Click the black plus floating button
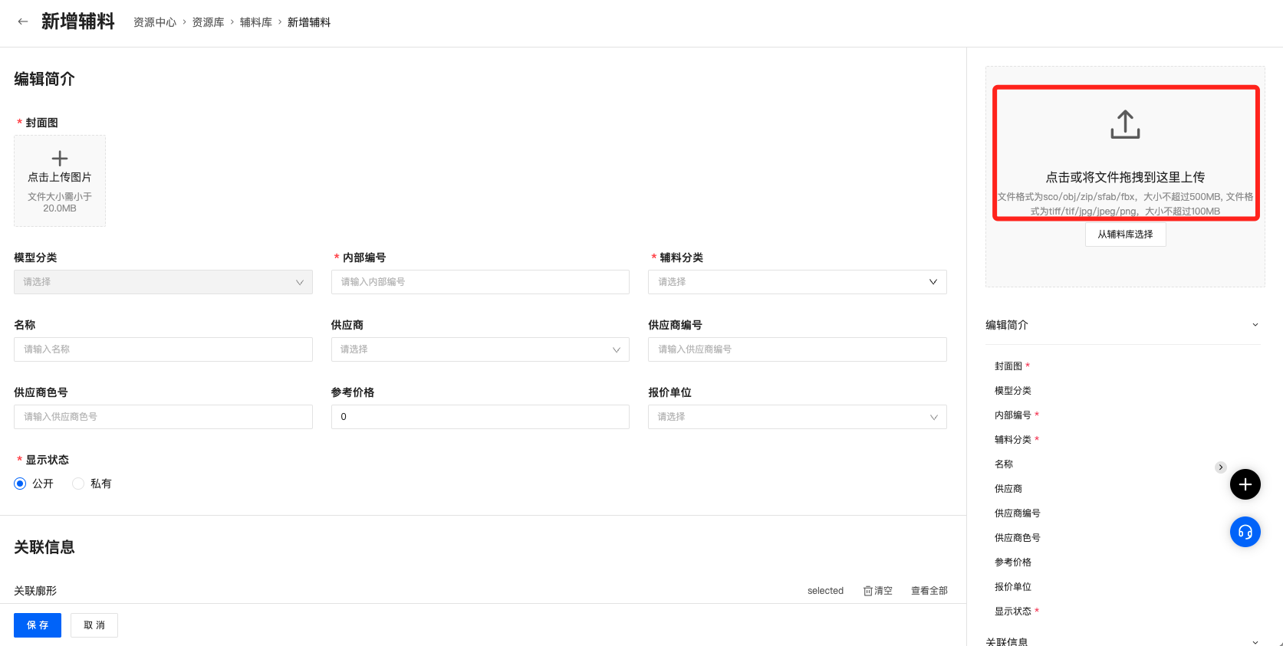This screenshot has width=1283, height=646. coord(1245,484)
